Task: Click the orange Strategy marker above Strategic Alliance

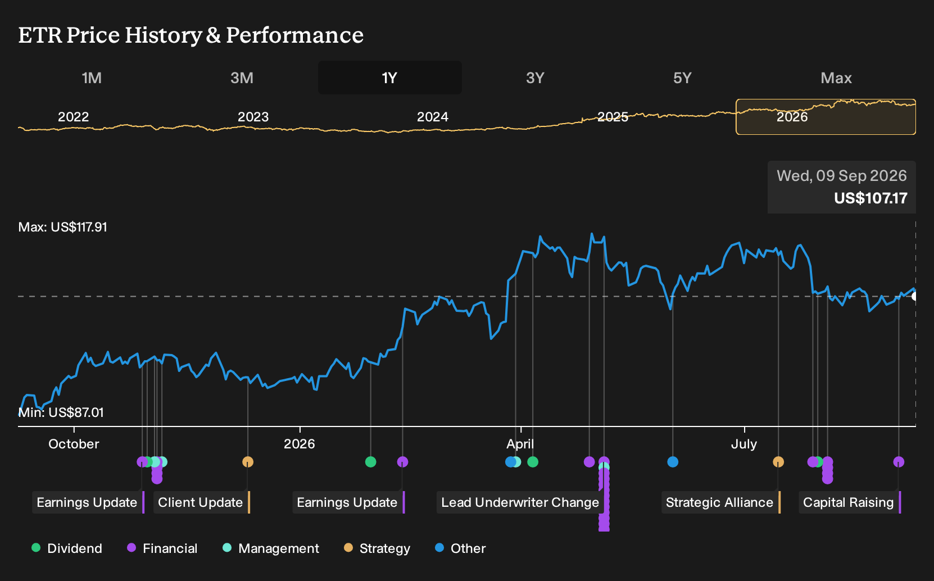Action: pos(778,462)
